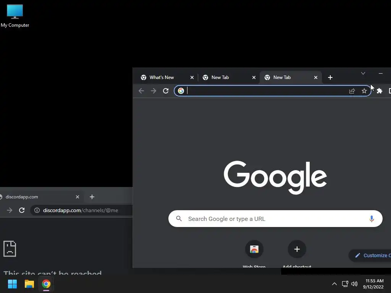Minimize the front Chrome window

click(x=381, y=73)
